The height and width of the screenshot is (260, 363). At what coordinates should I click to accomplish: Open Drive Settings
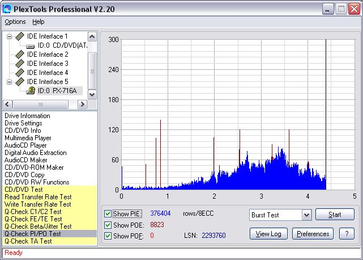click(x=23, y=123)
